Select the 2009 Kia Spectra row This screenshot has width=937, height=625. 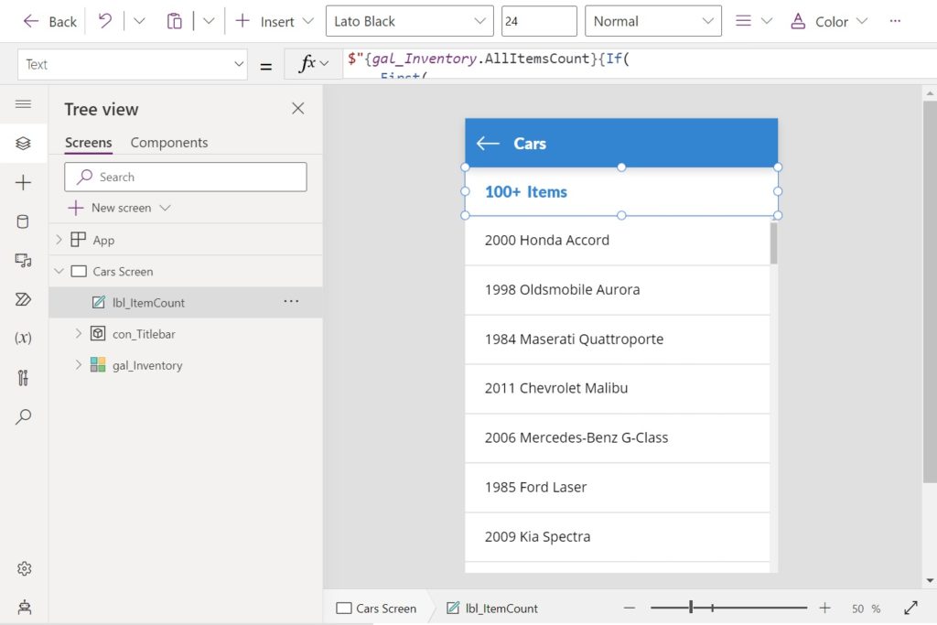pyautogui.click(x=618, y=537)
